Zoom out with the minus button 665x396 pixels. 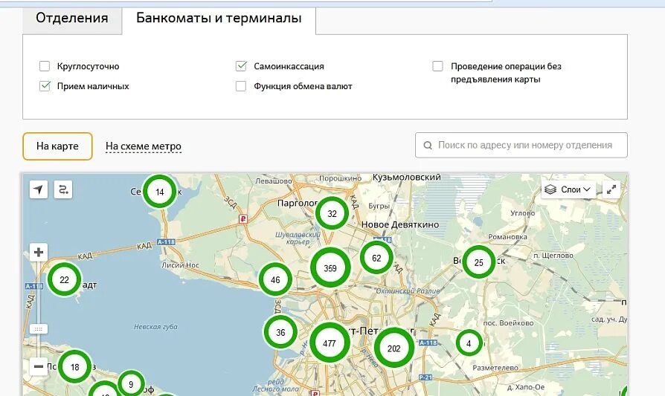pos(39,366)
